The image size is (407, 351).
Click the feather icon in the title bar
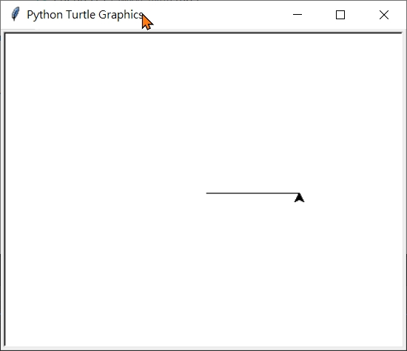(16, 14)
